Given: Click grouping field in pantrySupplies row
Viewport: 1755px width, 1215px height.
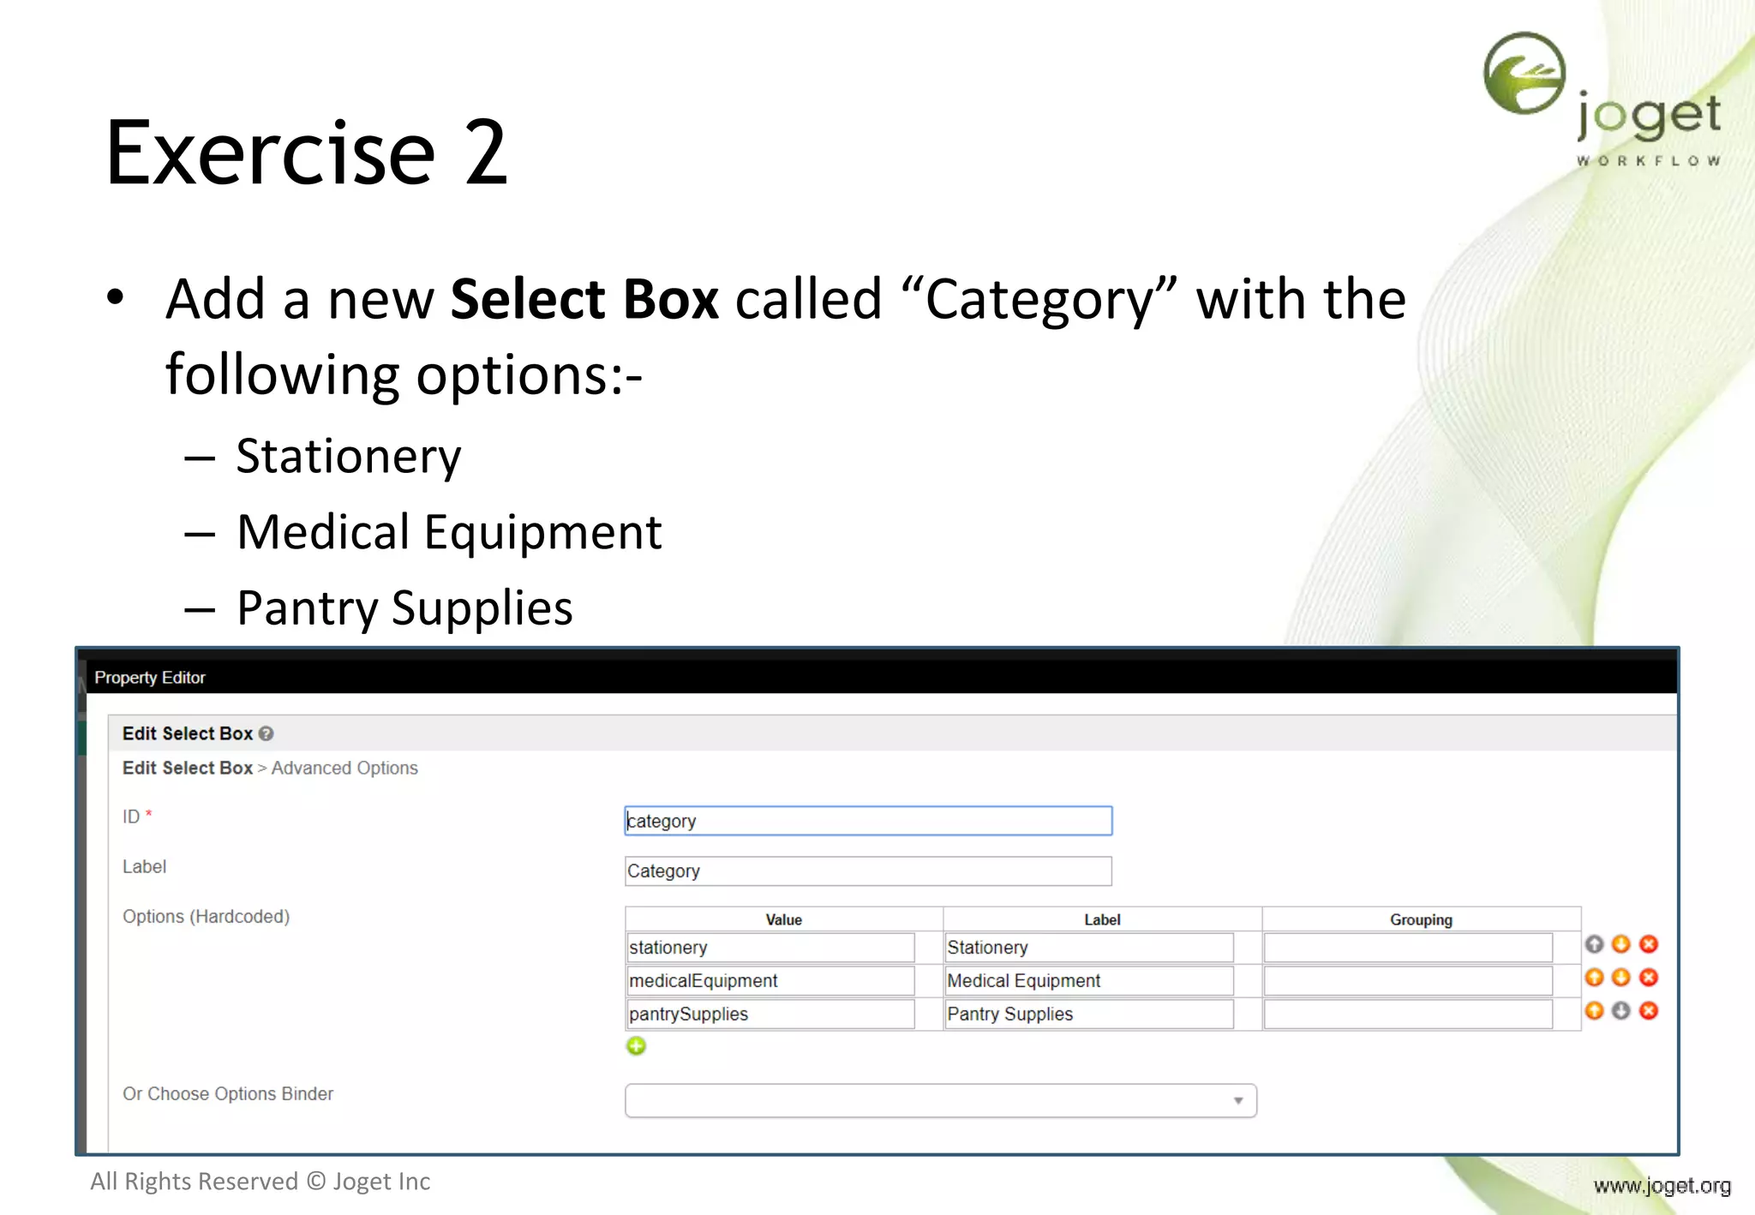Looking at the screenshot, I should tap(1408, 1014).
